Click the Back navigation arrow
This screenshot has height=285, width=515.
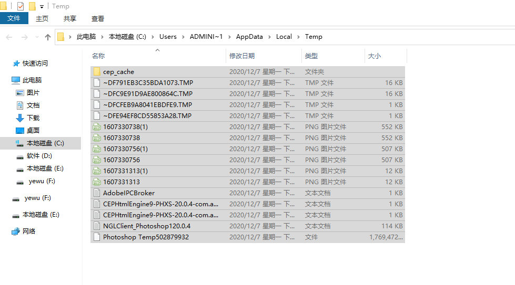tap(9, 37)
